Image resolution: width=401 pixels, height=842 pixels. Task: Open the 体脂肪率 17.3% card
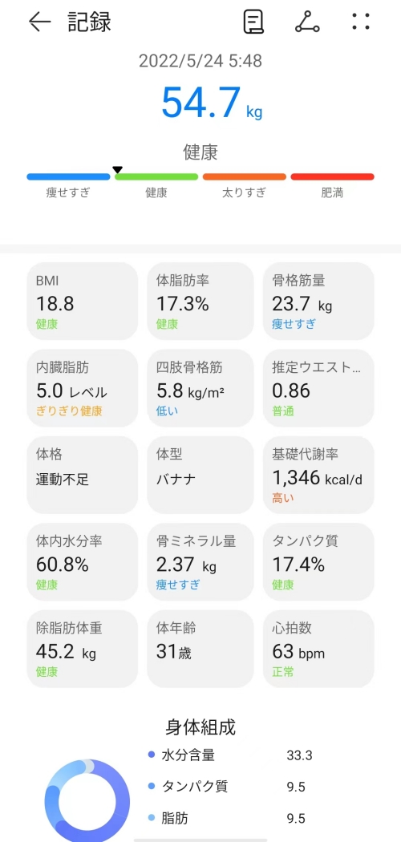coord(200,302)
